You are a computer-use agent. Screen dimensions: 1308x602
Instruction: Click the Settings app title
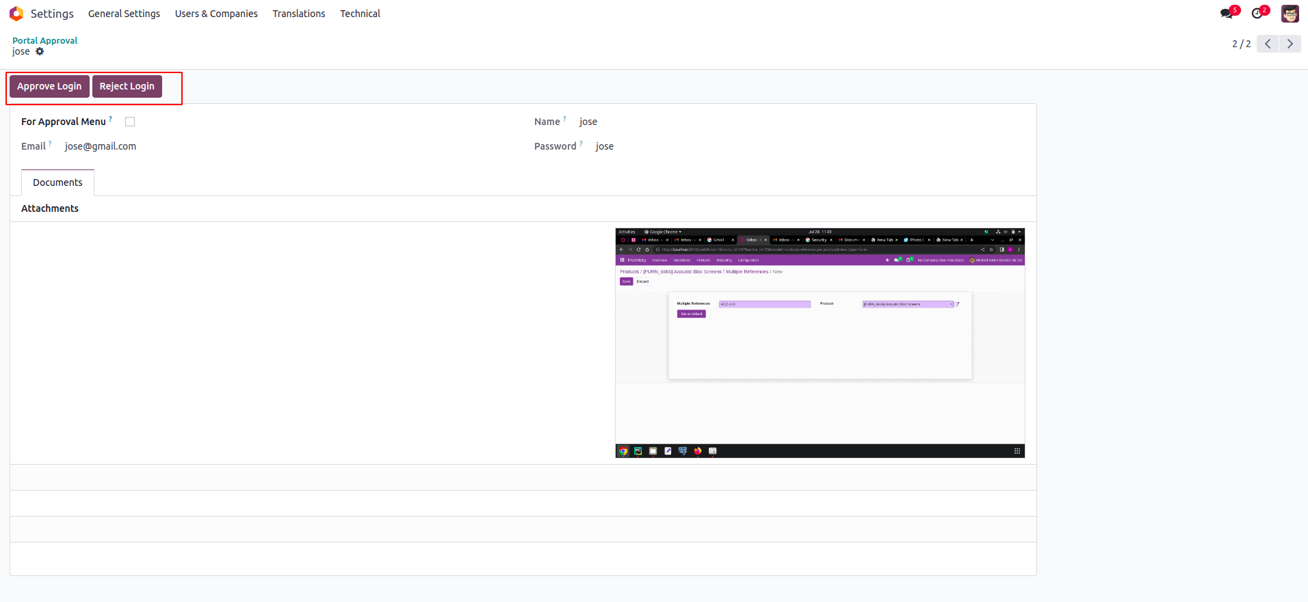tap(52, 14)
